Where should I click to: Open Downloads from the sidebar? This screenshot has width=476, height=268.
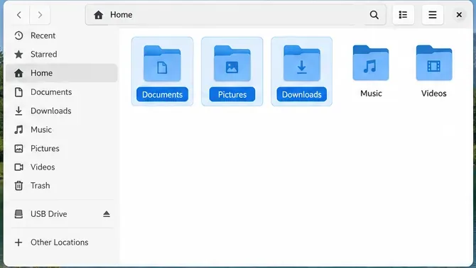click(x=62, y=111)
